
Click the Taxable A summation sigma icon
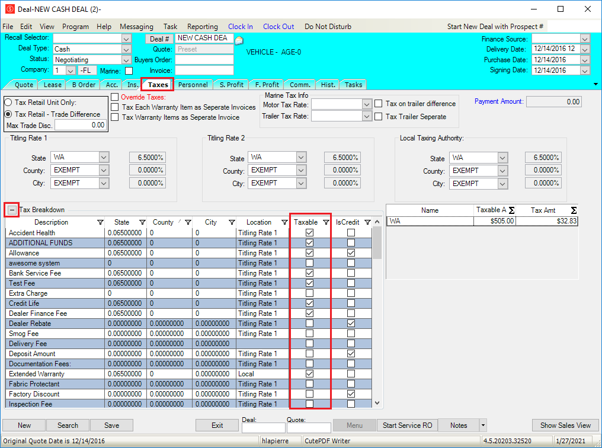pyautogui.click(x=511, y=210)
